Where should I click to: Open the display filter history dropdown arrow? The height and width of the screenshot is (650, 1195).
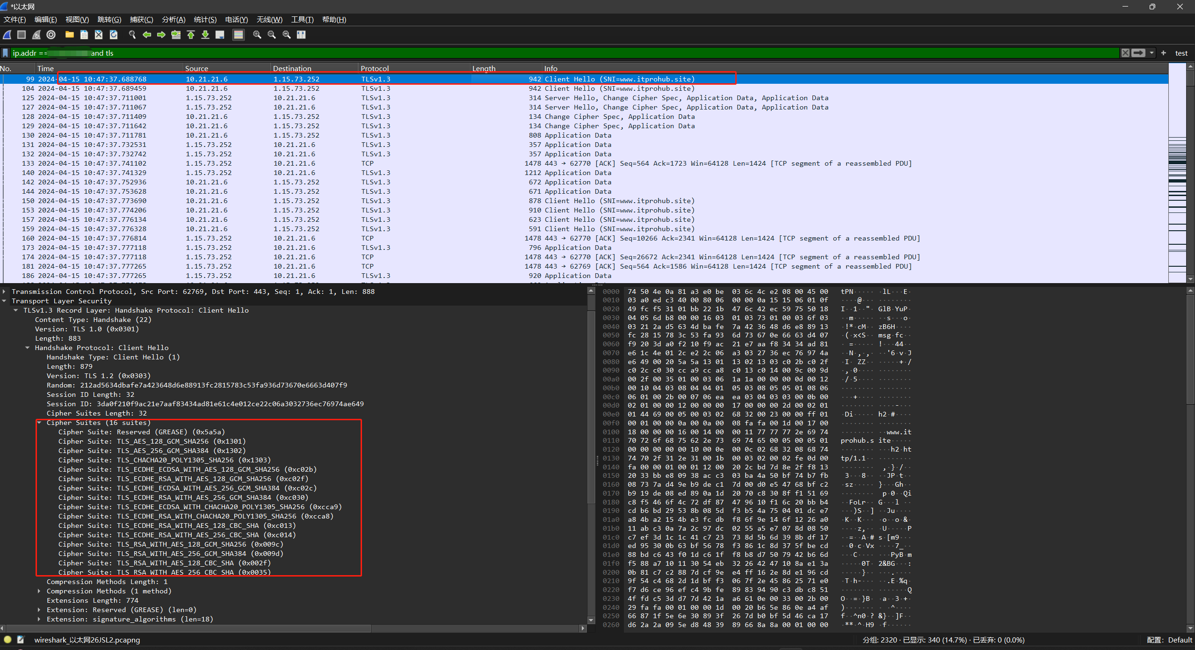(x=1152, y=53)
